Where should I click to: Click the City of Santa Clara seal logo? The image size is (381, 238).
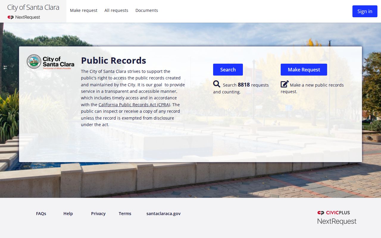tap(51, 62)
